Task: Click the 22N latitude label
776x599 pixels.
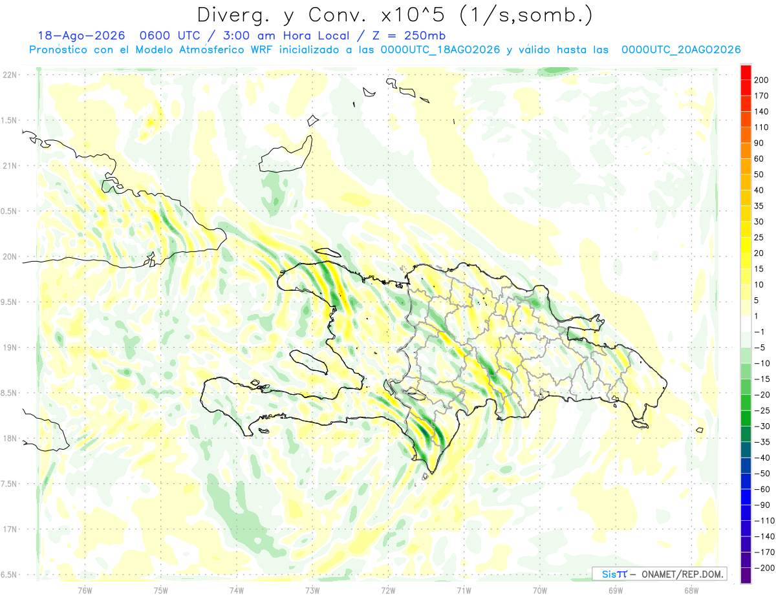Action: (10, 75)
